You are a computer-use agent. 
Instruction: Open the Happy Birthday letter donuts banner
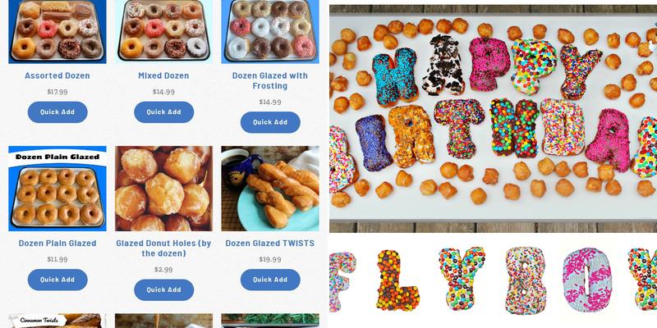coord(494,118)
